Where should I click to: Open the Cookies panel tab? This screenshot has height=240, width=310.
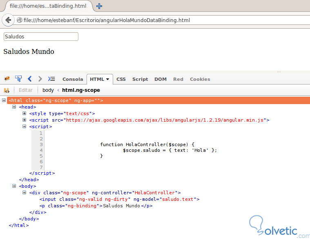pyautogui.click(x=200, y=79)
